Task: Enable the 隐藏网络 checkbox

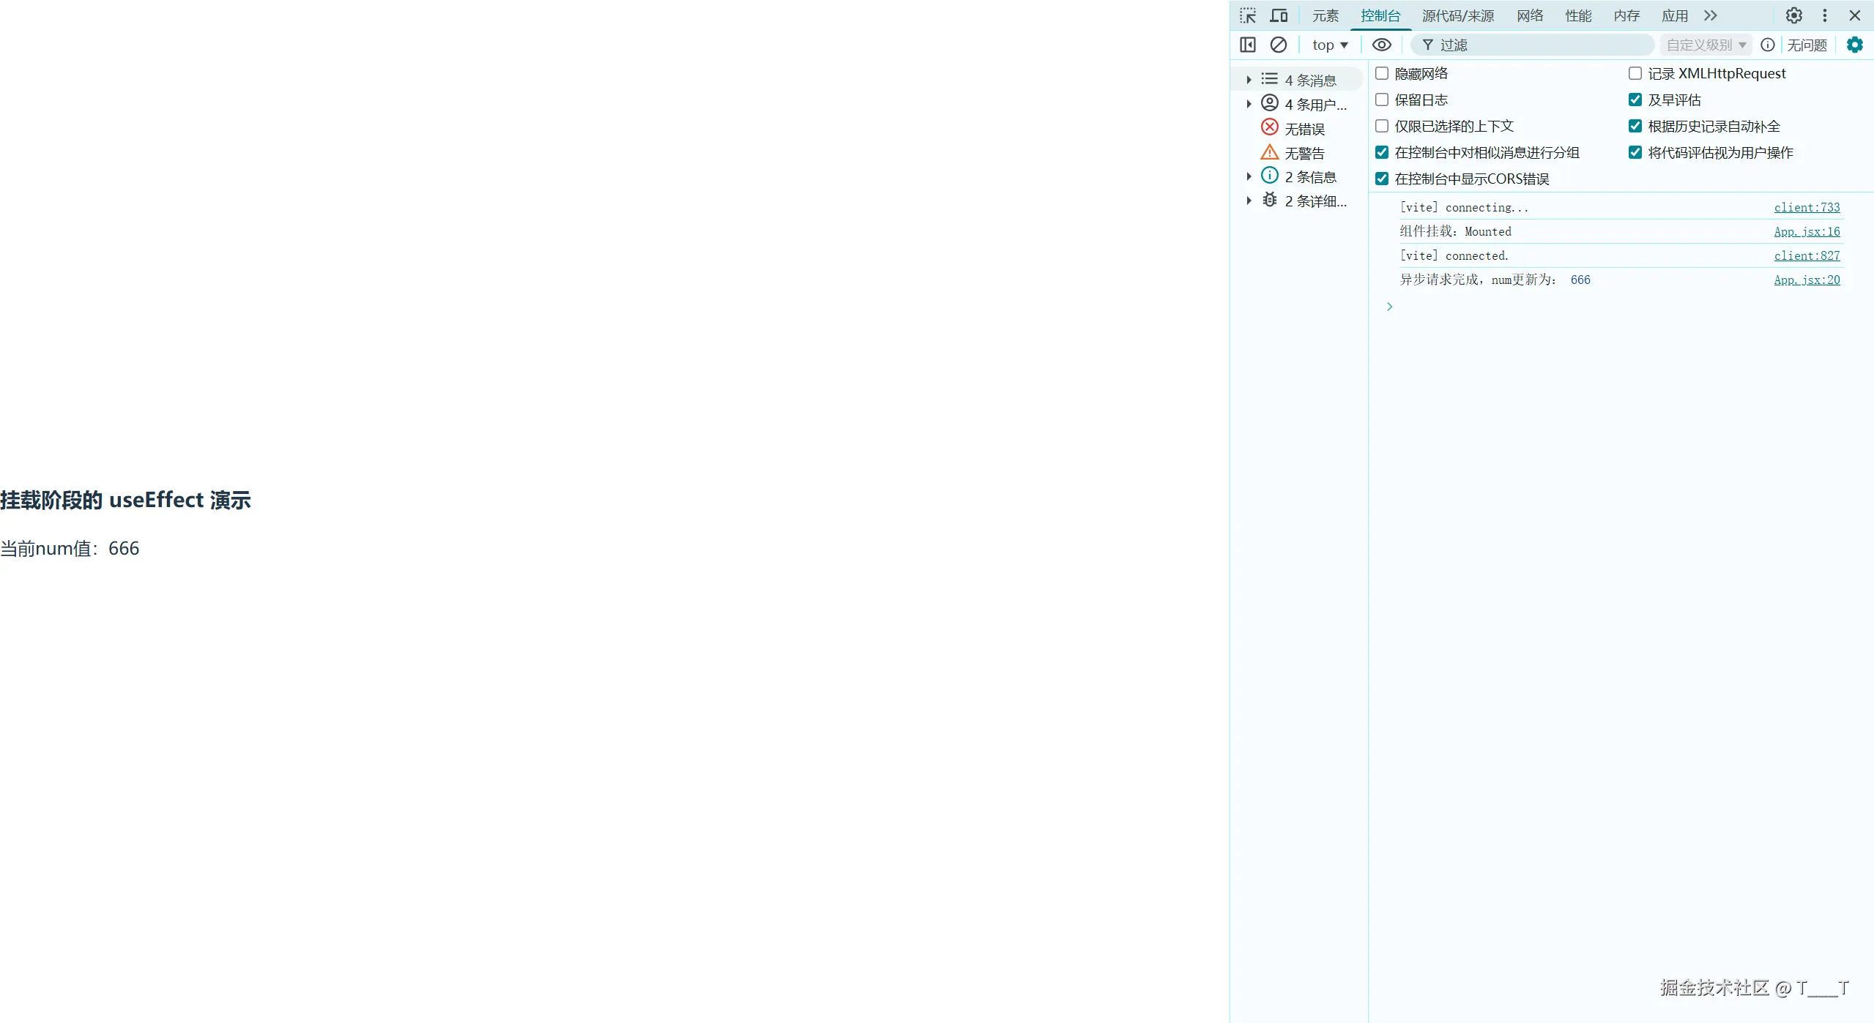Action: [1382, 73]
